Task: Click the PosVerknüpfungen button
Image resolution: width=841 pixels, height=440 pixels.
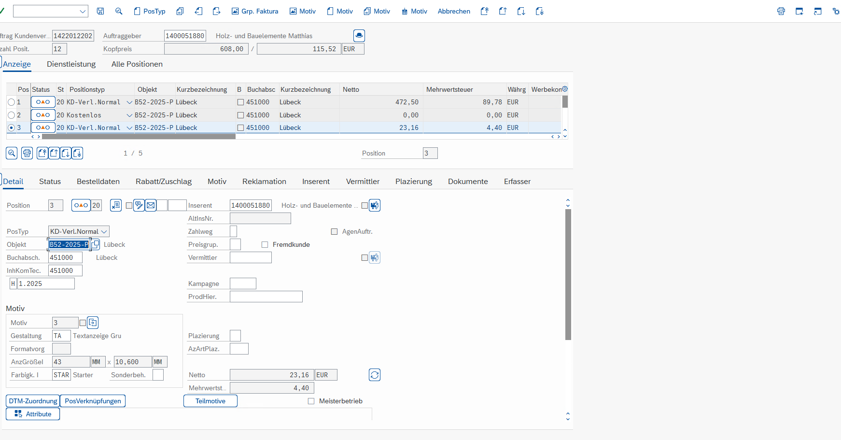Action: tap(93, 401)
